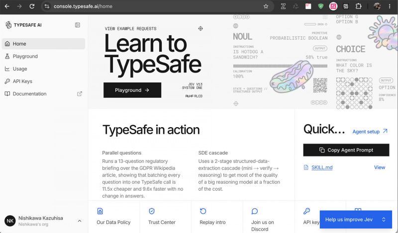
Task: Click the Z extension icon
Action: (283, 6)
